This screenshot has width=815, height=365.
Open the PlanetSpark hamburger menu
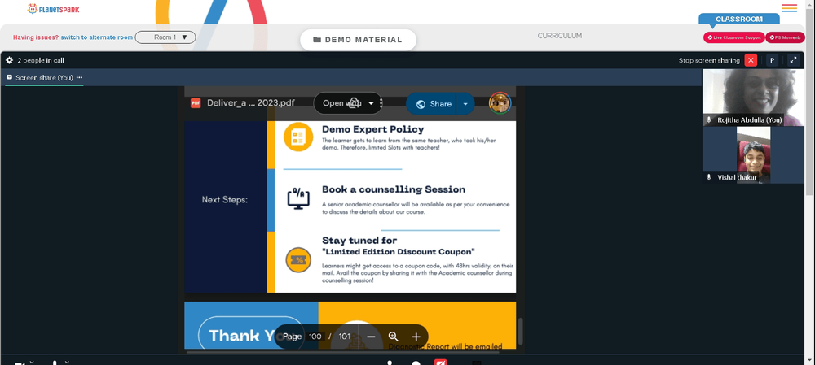[789, 8]
